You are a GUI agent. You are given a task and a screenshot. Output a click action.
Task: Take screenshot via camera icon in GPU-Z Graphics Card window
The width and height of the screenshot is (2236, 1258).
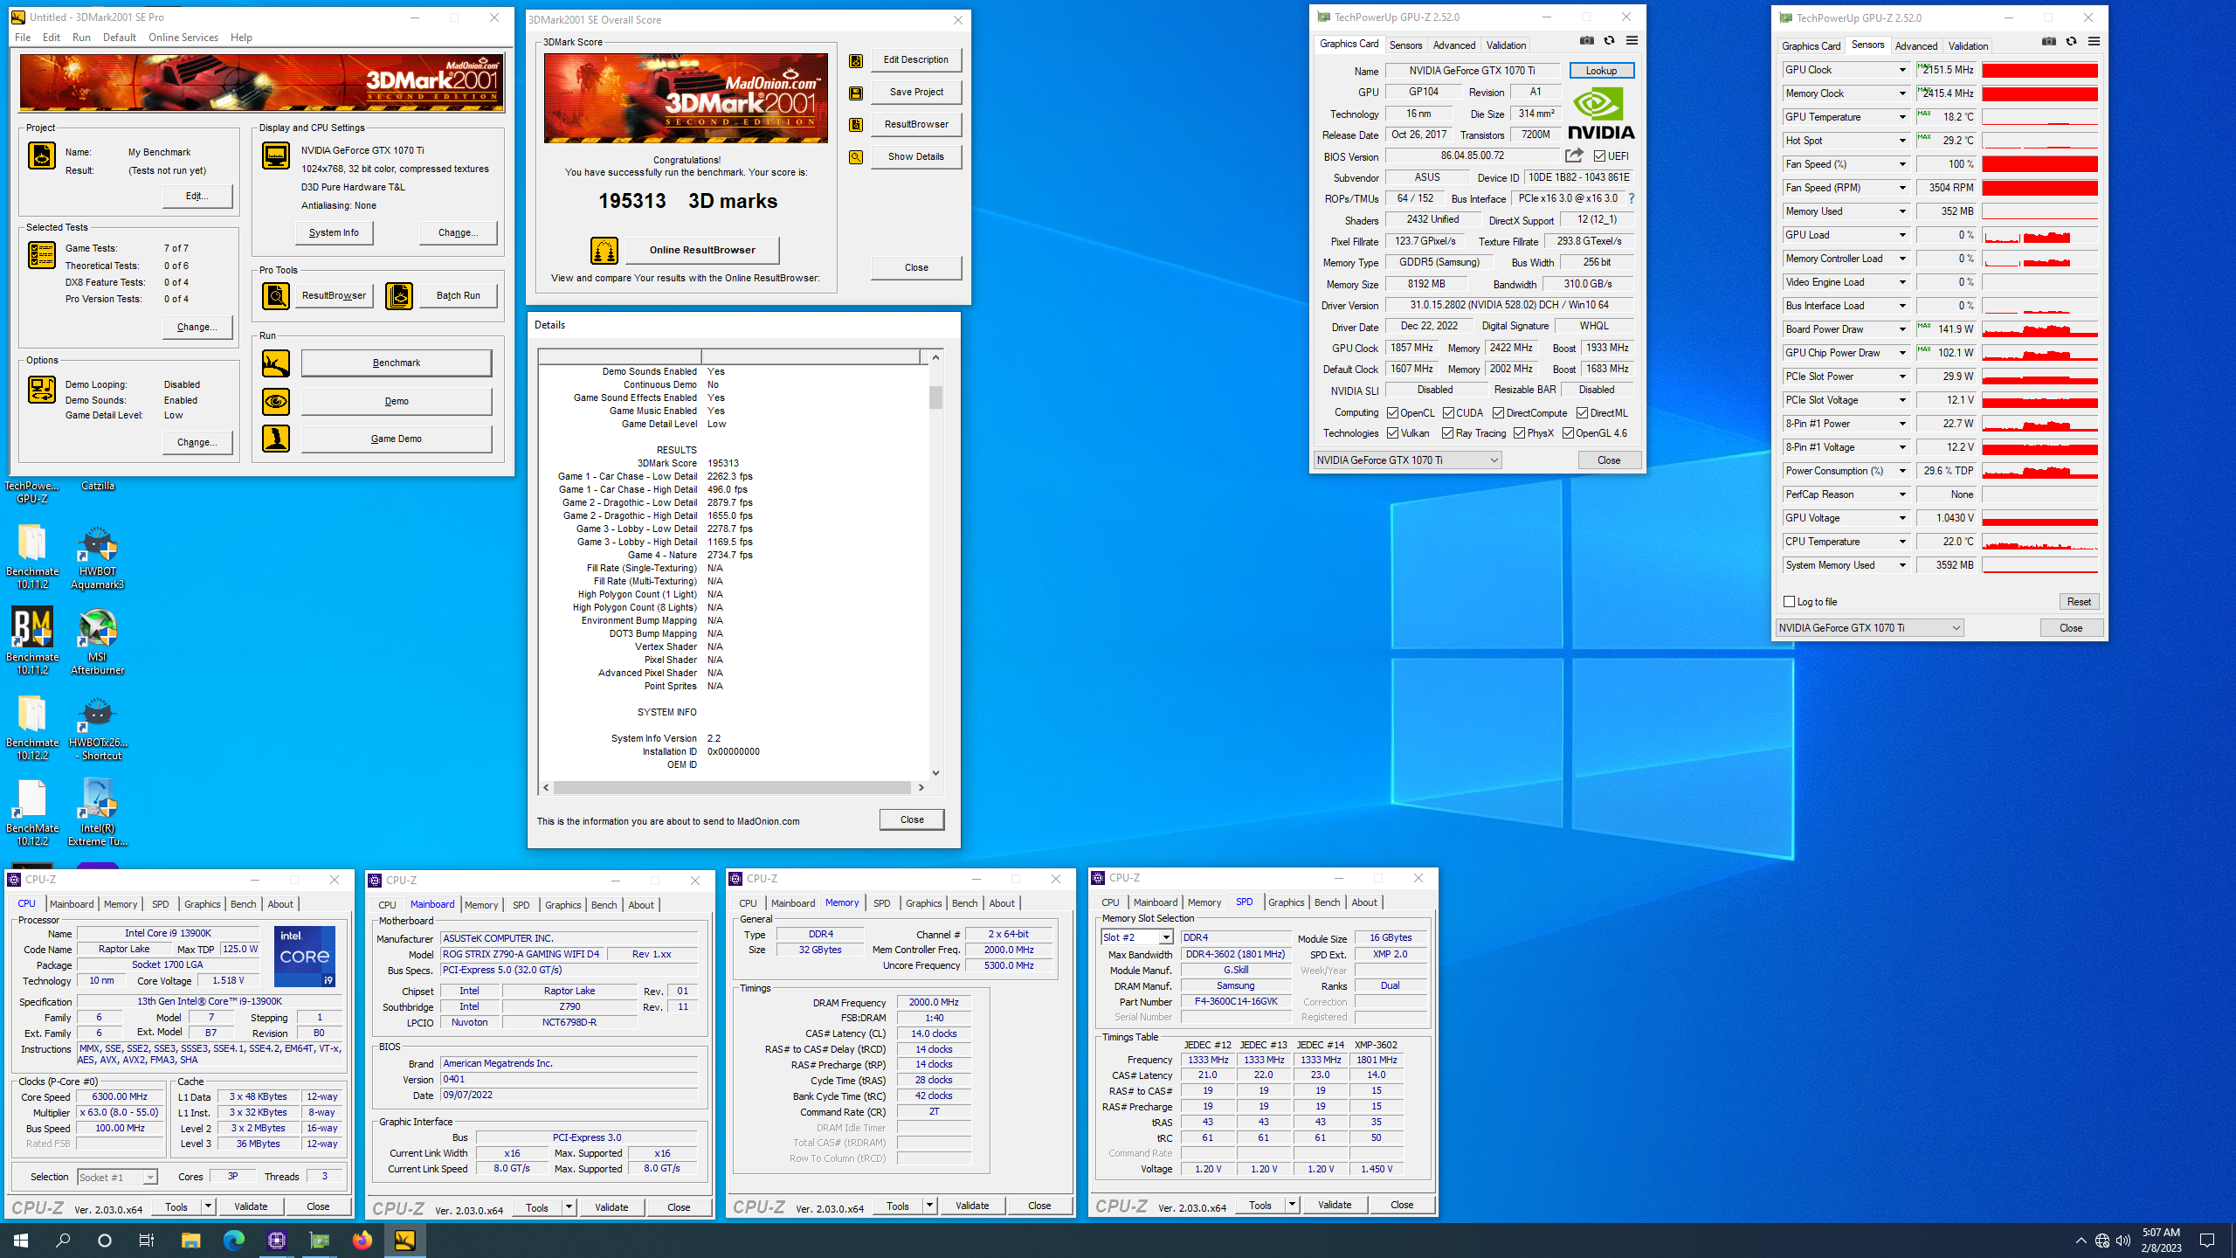click(x=1587, y=41)
